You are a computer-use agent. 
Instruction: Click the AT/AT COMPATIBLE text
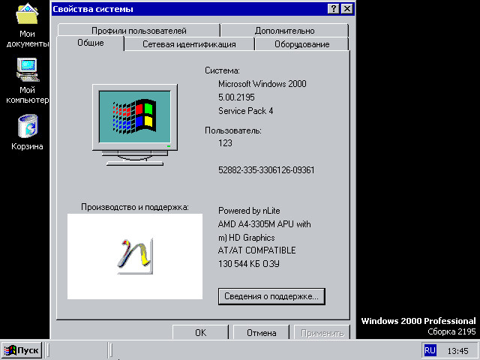coord(256,250)
